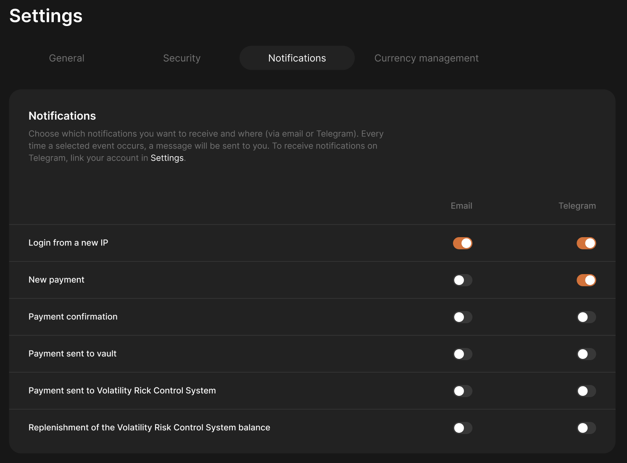Click the Telegram column header
Viewport: 627px width, 463px height.
coord(577,206)
